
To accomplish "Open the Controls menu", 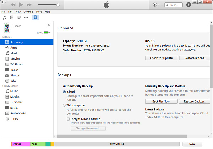I will 28,12.
